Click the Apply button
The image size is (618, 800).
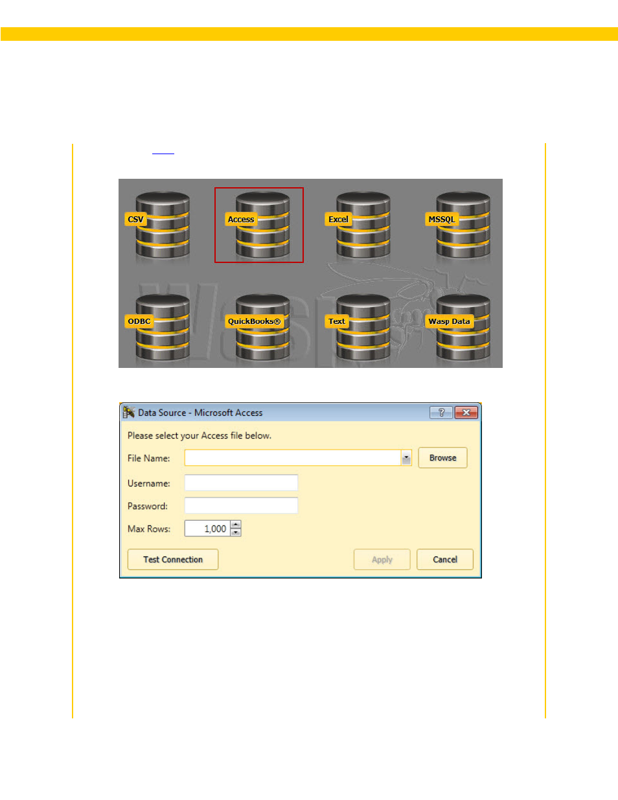pyautogui.click(x=382, y=560)
